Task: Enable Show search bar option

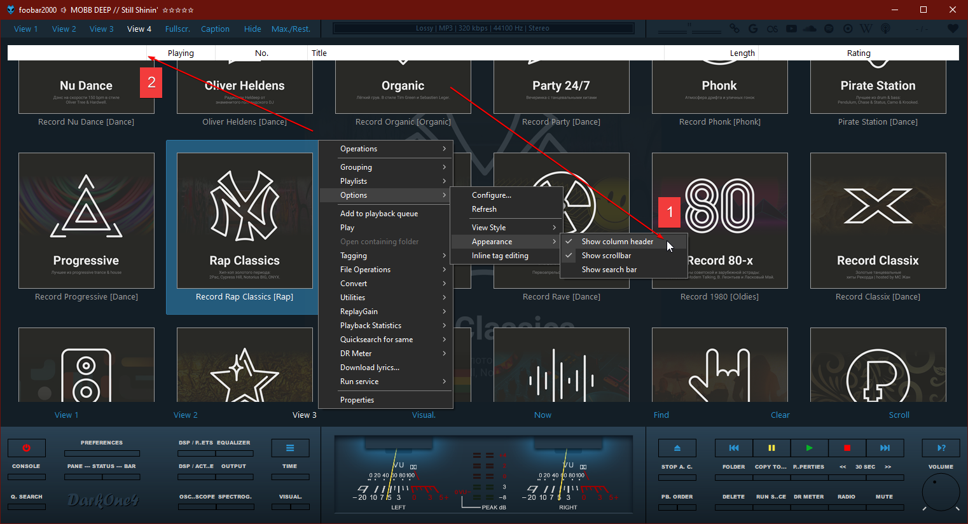Action: click(623, 270)
